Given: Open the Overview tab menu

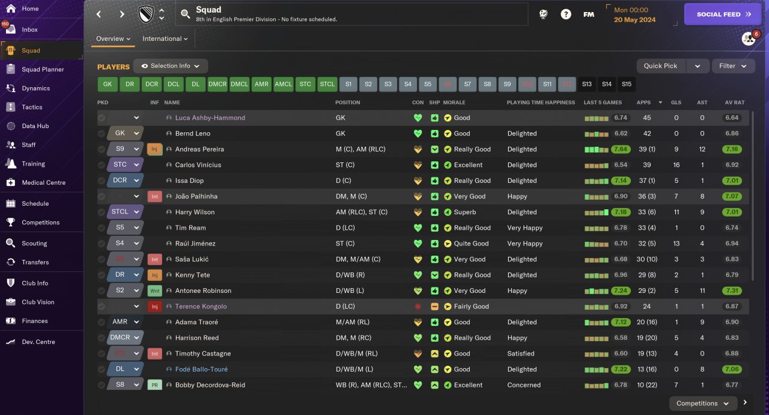Looking at the screenshot, I should click(113, 38).
